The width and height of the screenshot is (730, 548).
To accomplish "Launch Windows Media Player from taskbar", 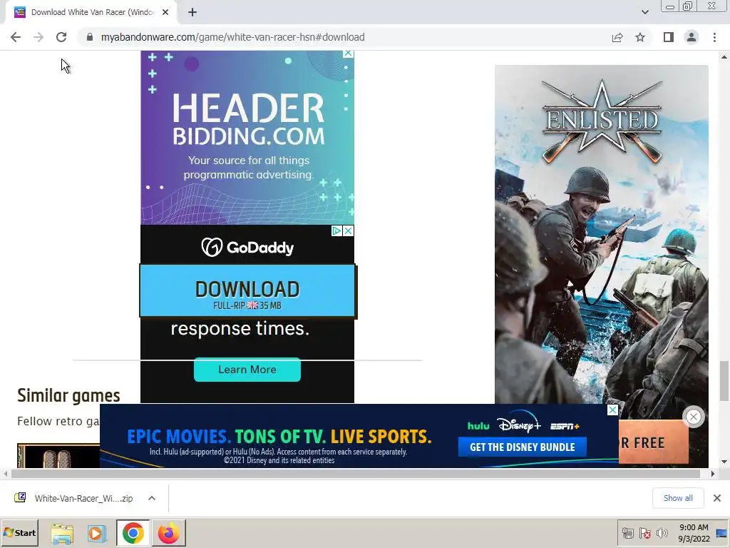I will tap(97, 533).
